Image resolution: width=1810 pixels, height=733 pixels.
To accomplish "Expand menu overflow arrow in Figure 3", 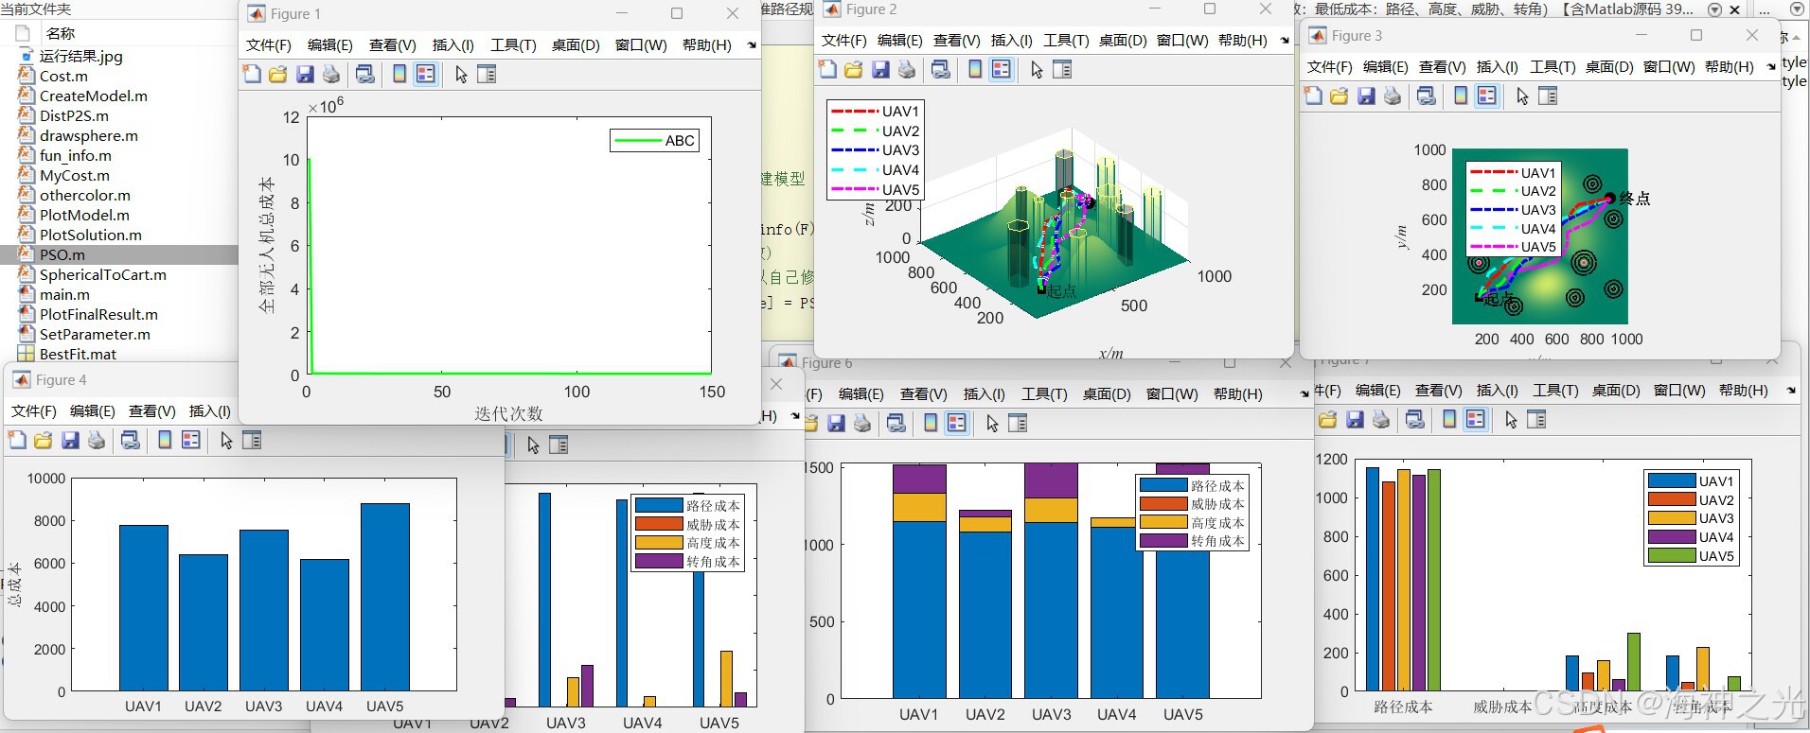I will point(1771,66).
